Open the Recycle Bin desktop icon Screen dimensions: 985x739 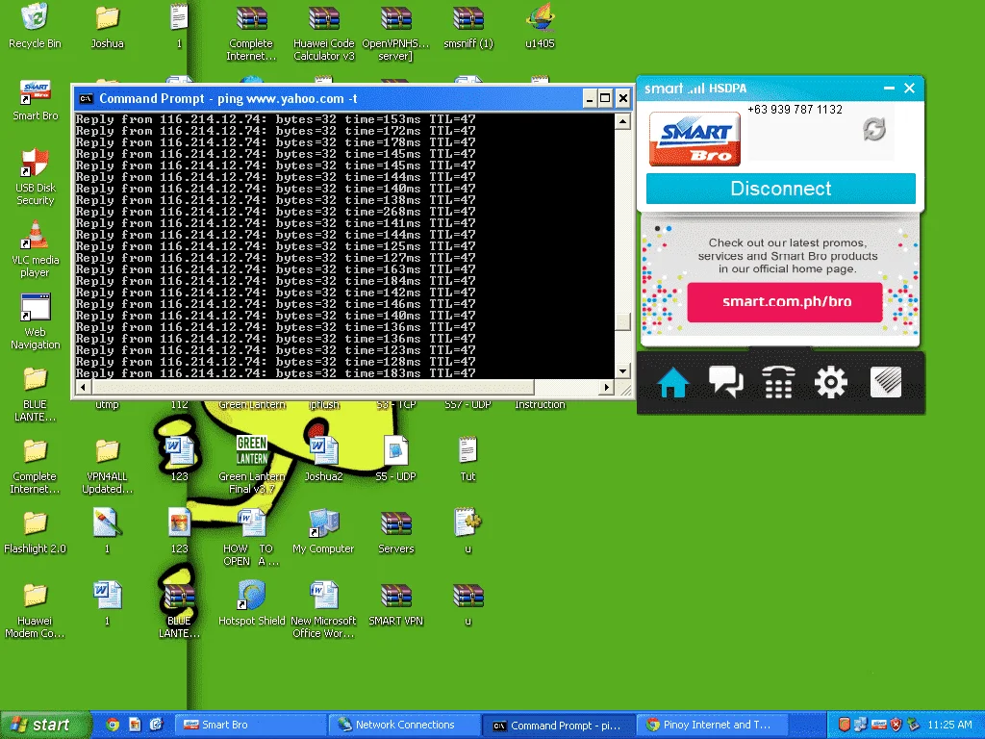(35, 25)
